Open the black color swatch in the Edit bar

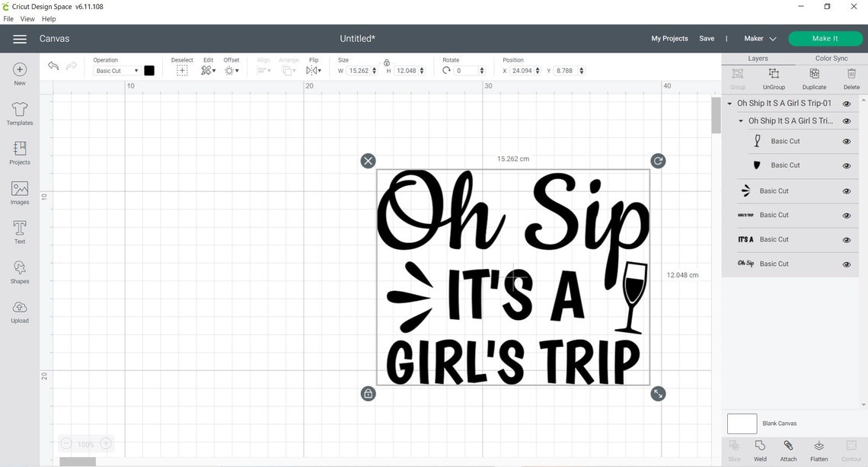click(149, 70)
